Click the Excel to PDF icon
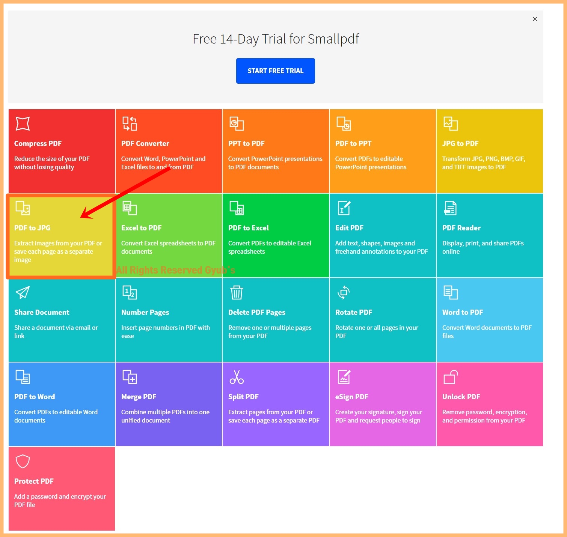 [130, 208]
